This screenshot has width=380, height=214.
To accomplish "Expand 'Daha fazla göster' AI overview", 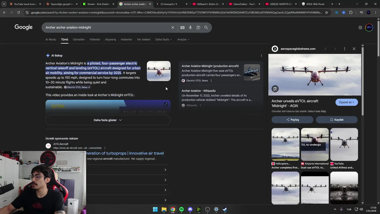I will click(108, 120).
